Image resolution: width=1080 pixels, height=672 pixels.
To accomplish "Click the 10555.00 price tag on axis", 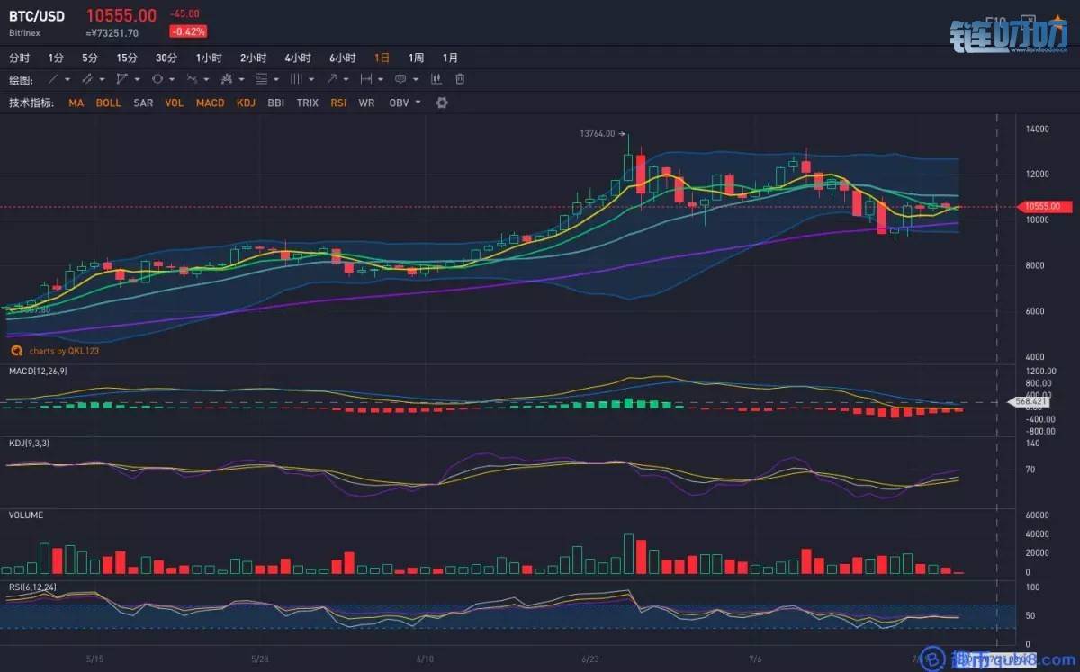I will (x=1044, y=206).
